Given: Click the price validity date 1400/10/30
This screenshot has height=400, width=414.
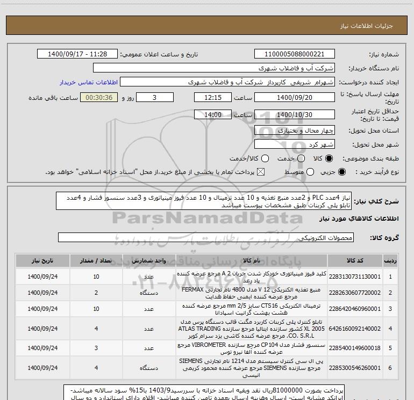Looking at the screenshot, I should pyautogui.click(x=295, y=114).
